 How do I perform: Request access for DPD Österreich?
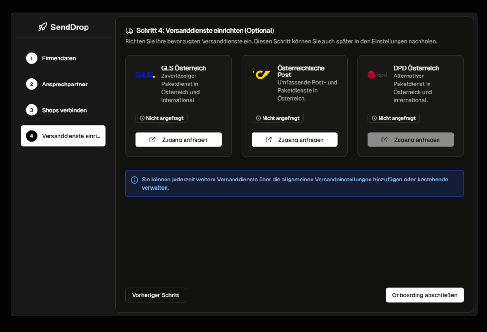point(410,140)
